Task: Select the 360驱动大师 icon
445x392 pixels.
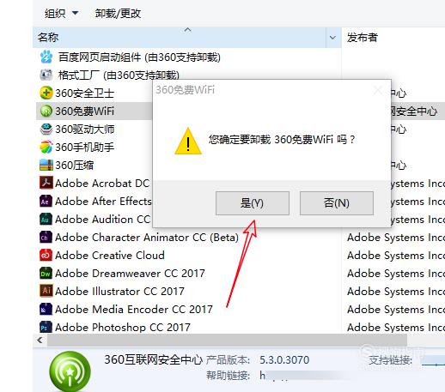Action: (46, 129)
